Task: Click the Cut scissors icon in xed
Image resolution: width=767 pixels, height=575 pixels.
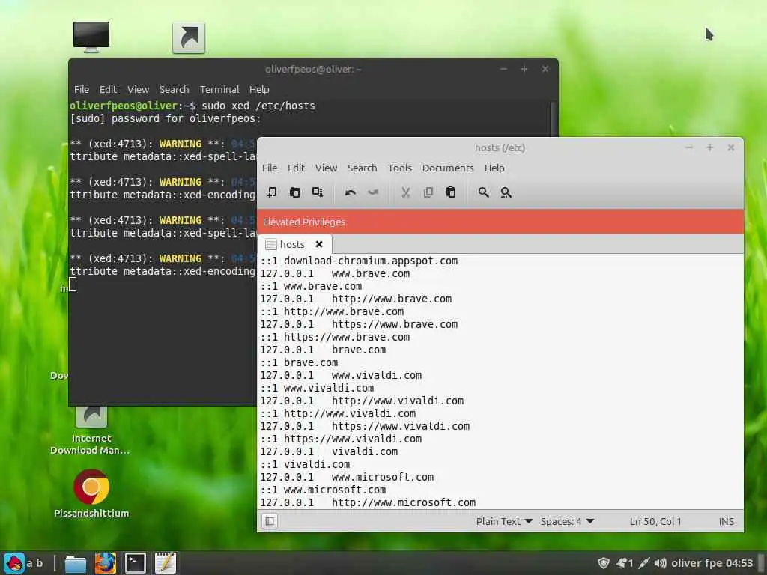Action: pos(405,192)
